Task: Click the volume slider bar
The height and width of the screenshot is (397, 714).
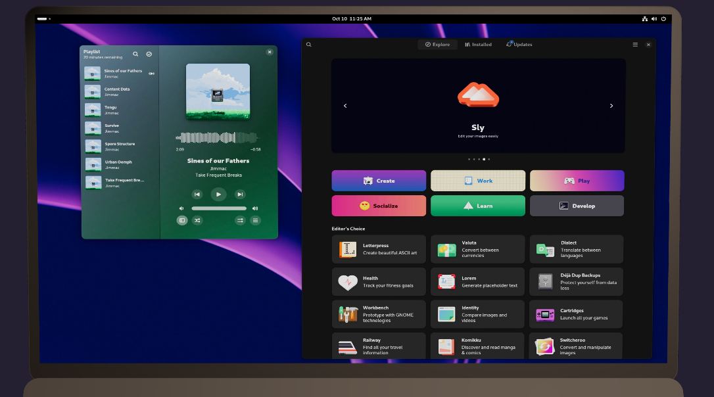Action: (x=218, y=208)
